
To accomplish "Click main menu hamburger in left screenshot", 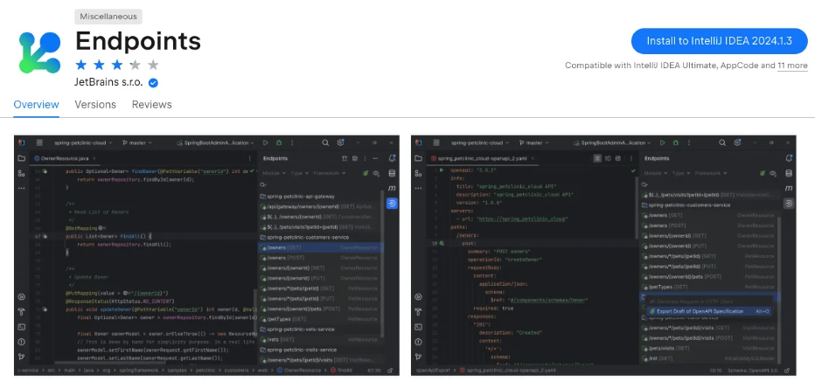I will (39, 142).
